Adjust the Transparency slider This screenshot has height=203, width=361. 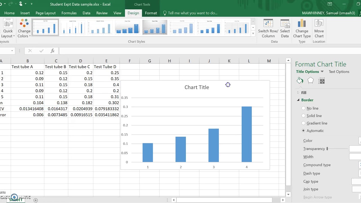[327, 149]
